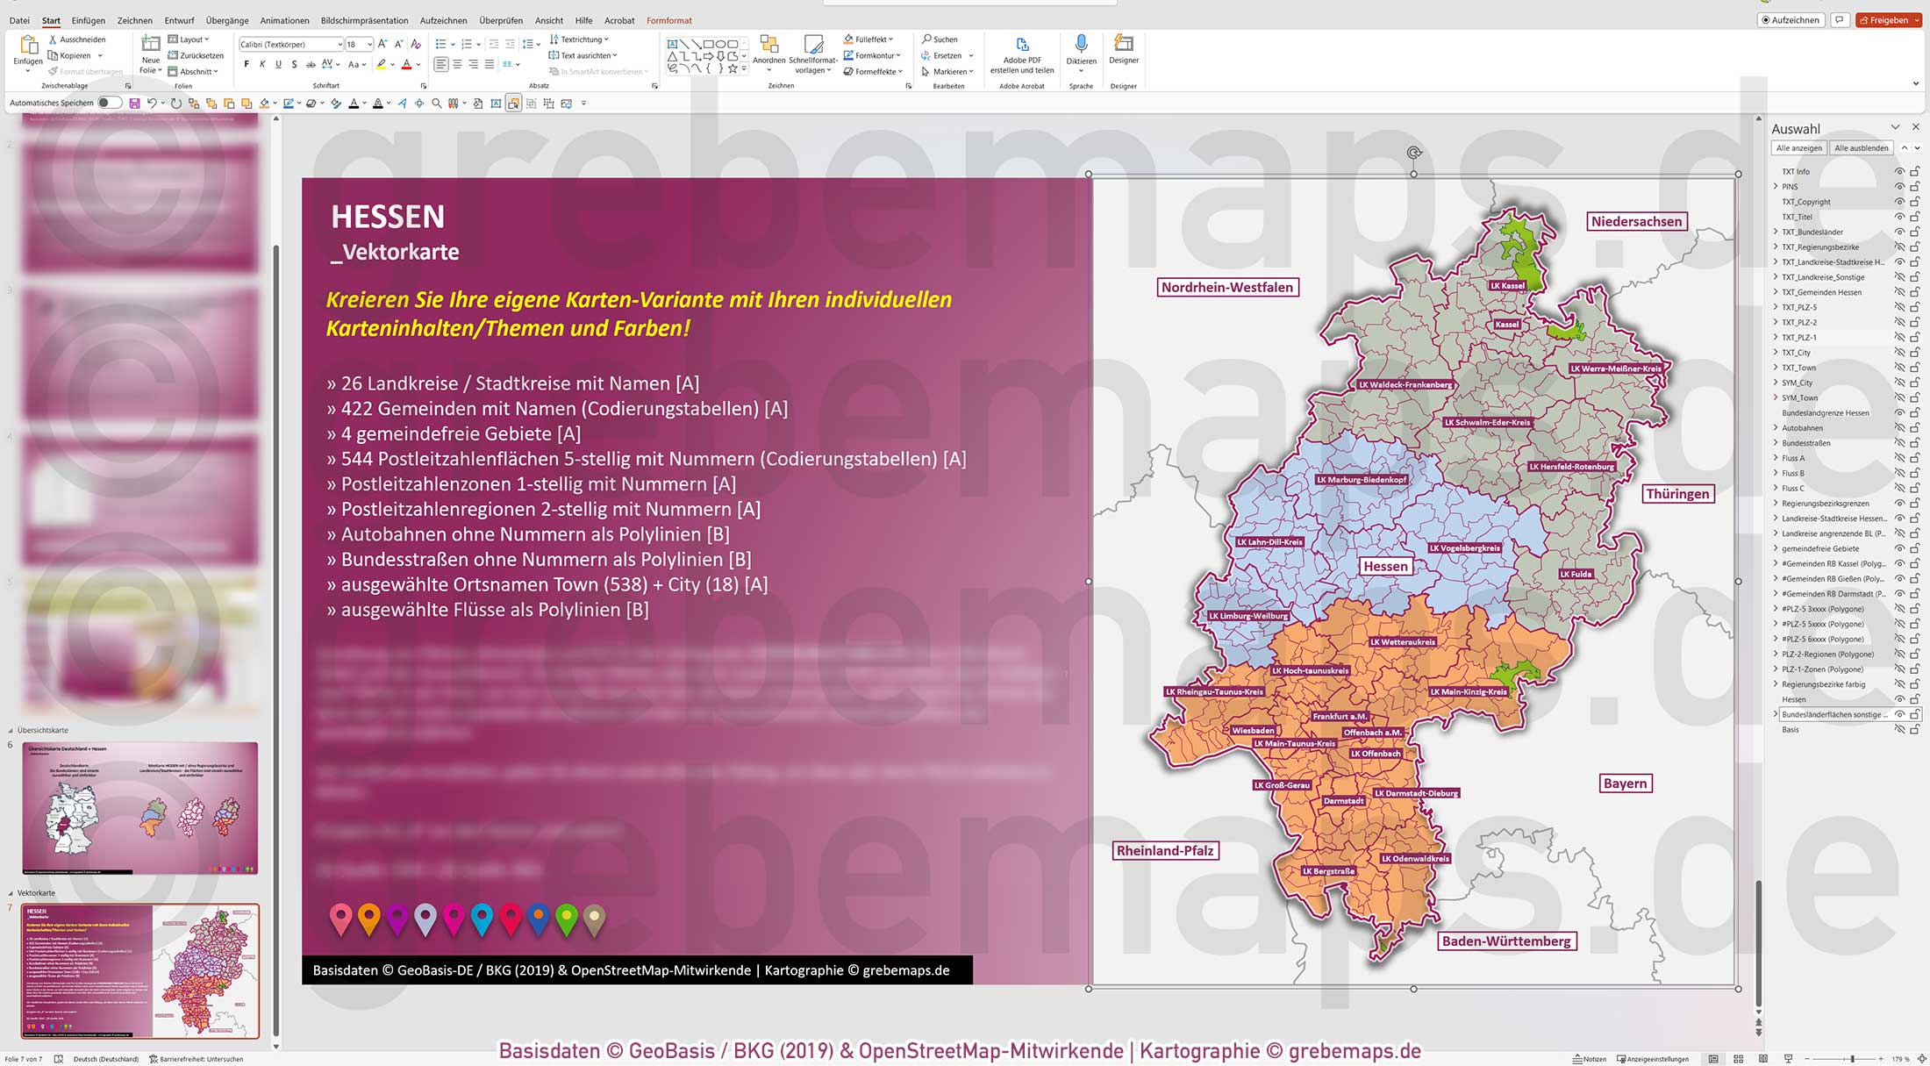Click the Freigeben button
1930x1066 pixels.
(x=1888, y=19)
